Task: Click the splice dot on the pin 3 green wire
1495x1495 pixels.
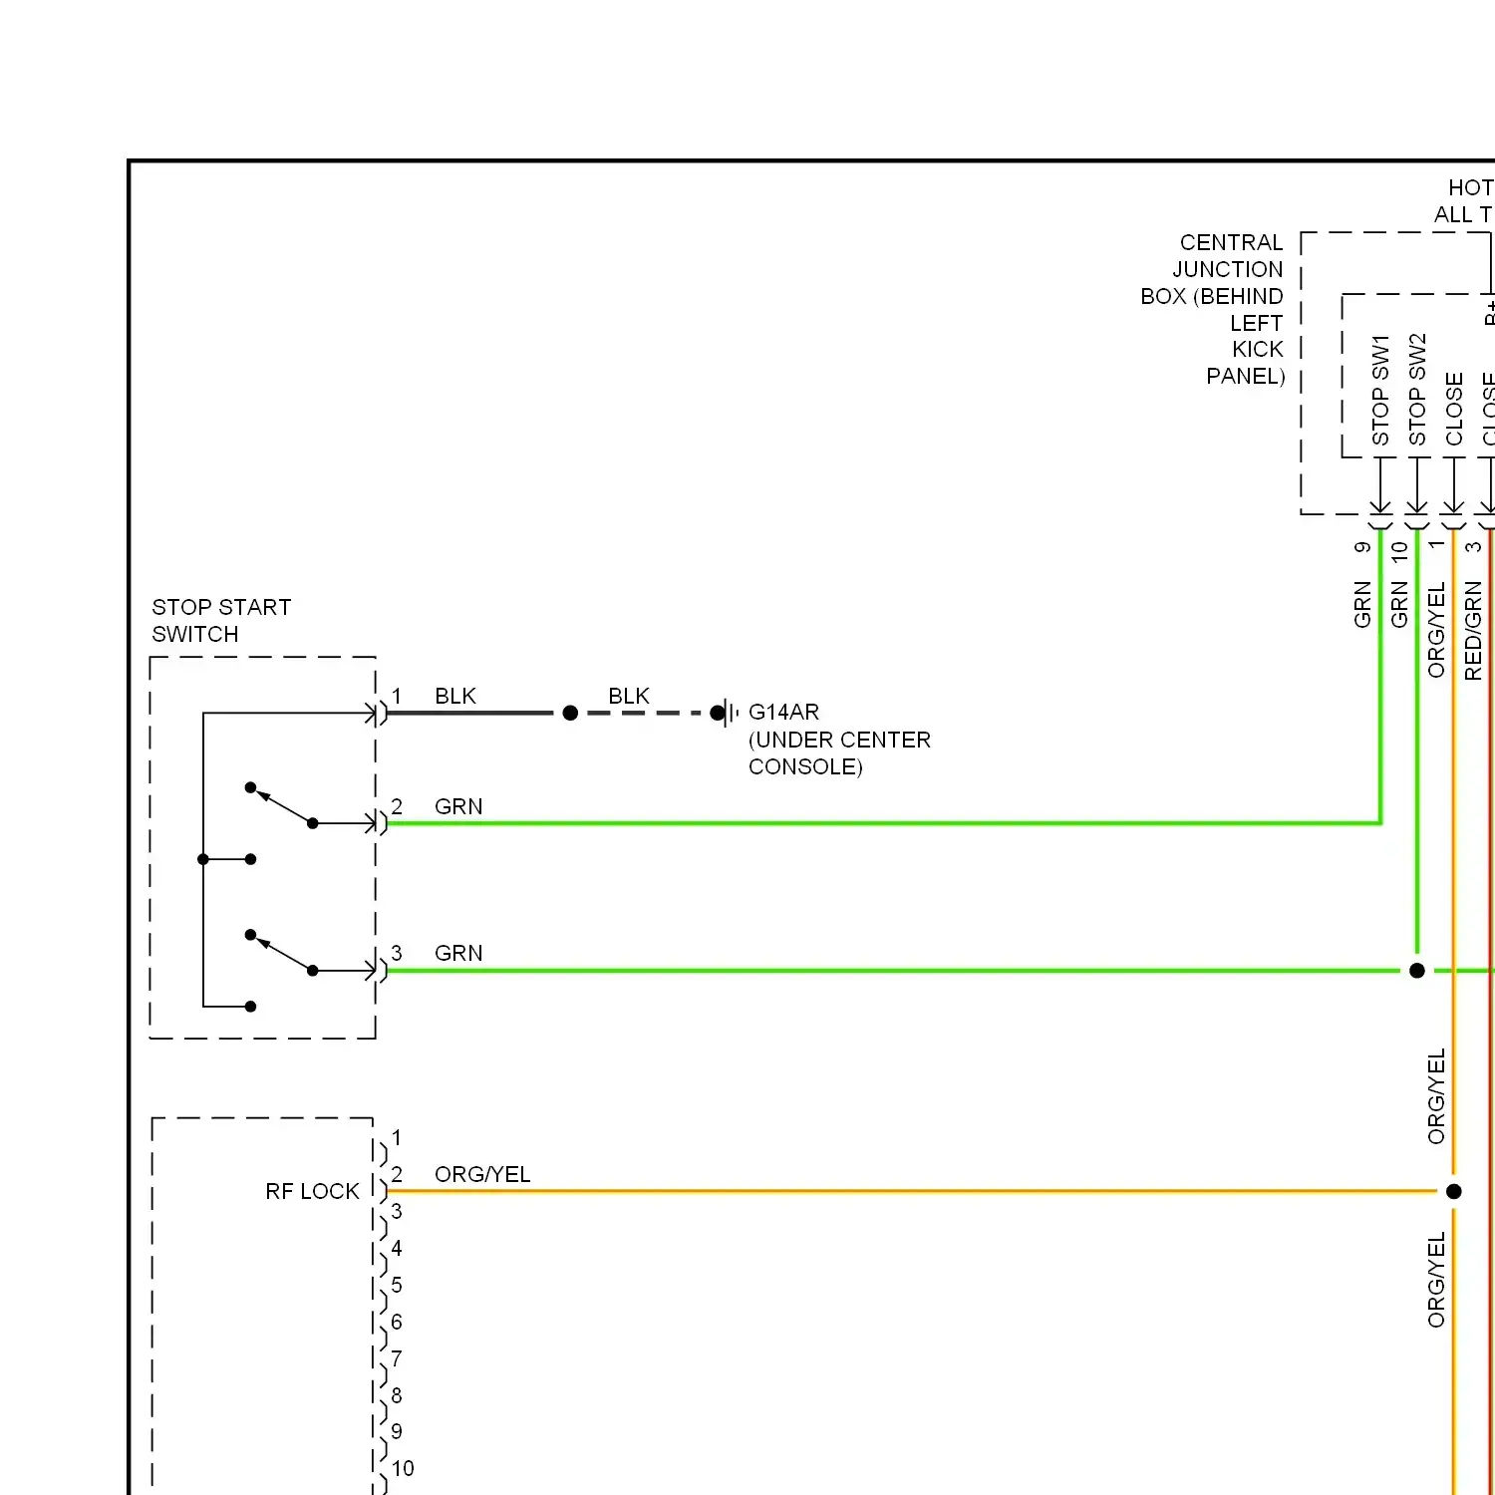Action: tap(1417, 971)
